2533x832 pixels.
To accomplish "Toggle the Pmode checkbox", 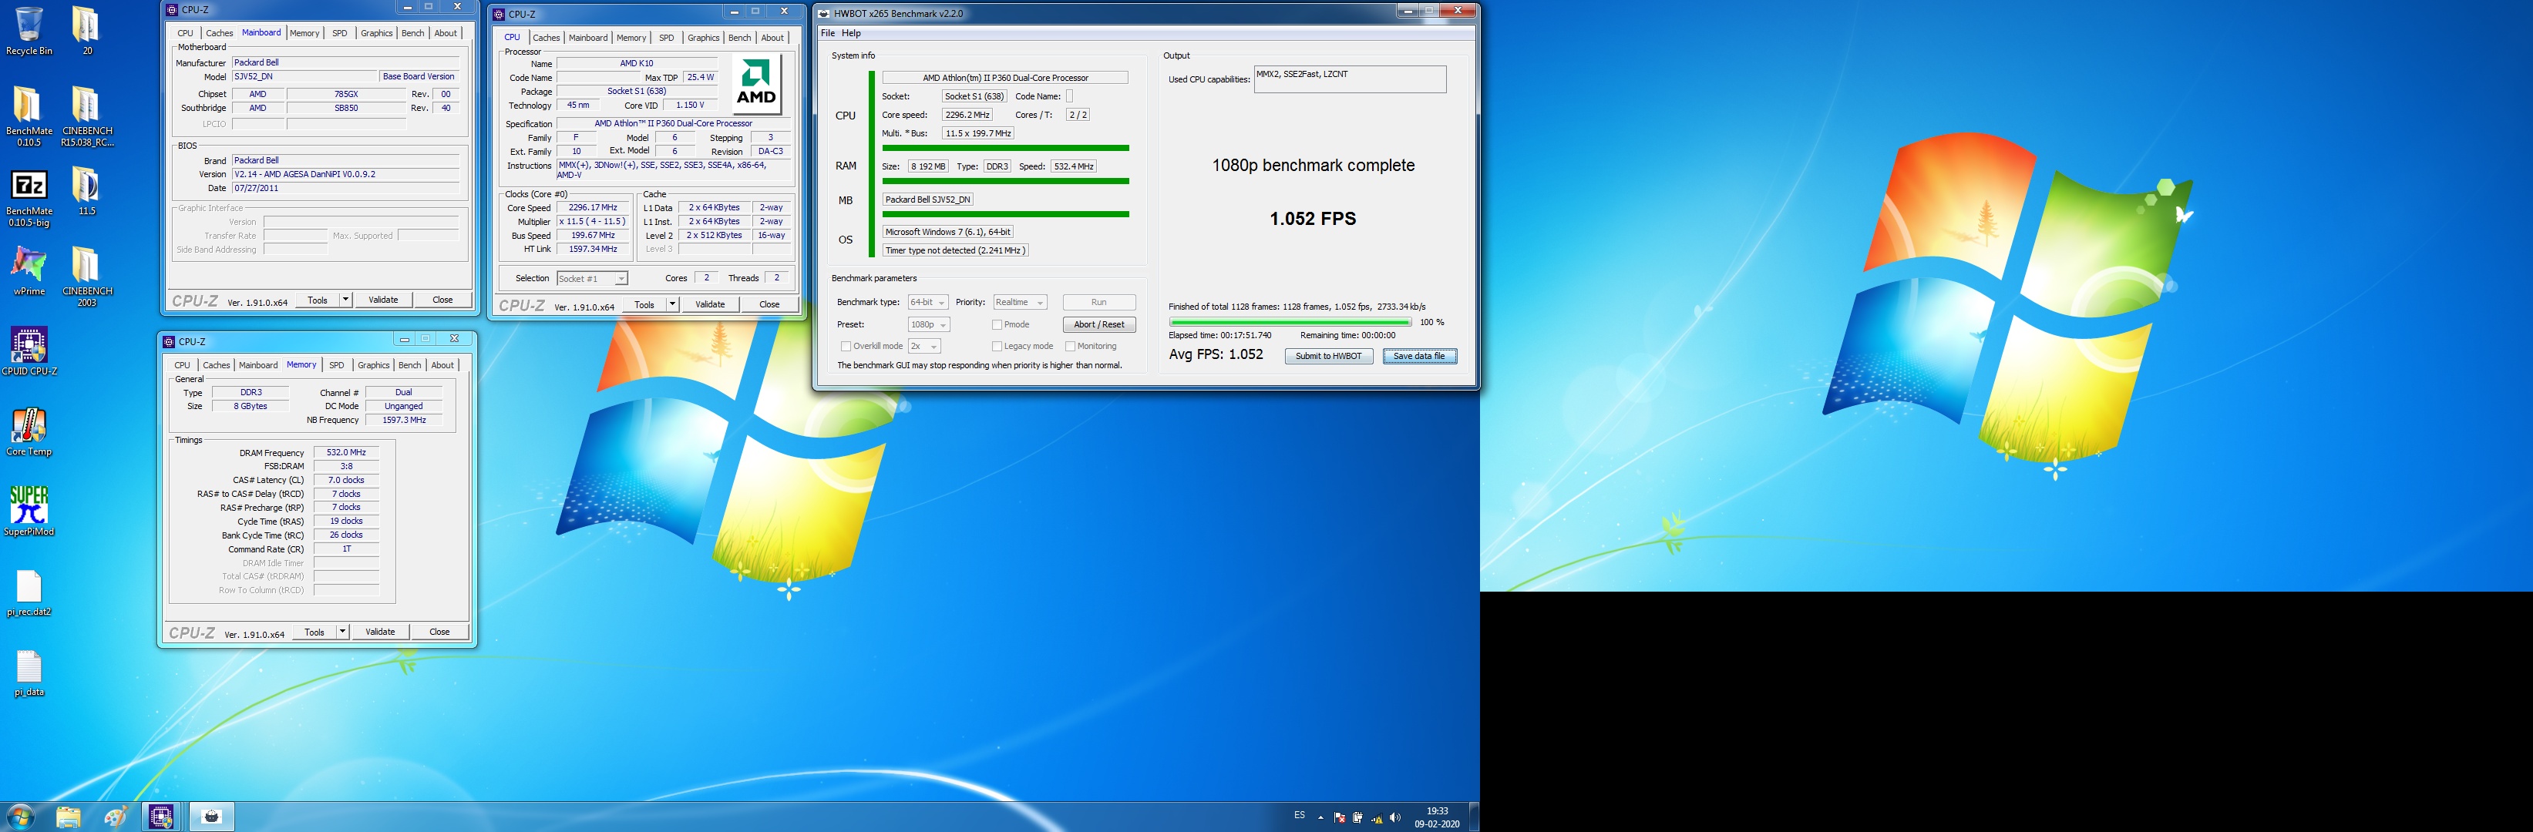I will [997, 324].
